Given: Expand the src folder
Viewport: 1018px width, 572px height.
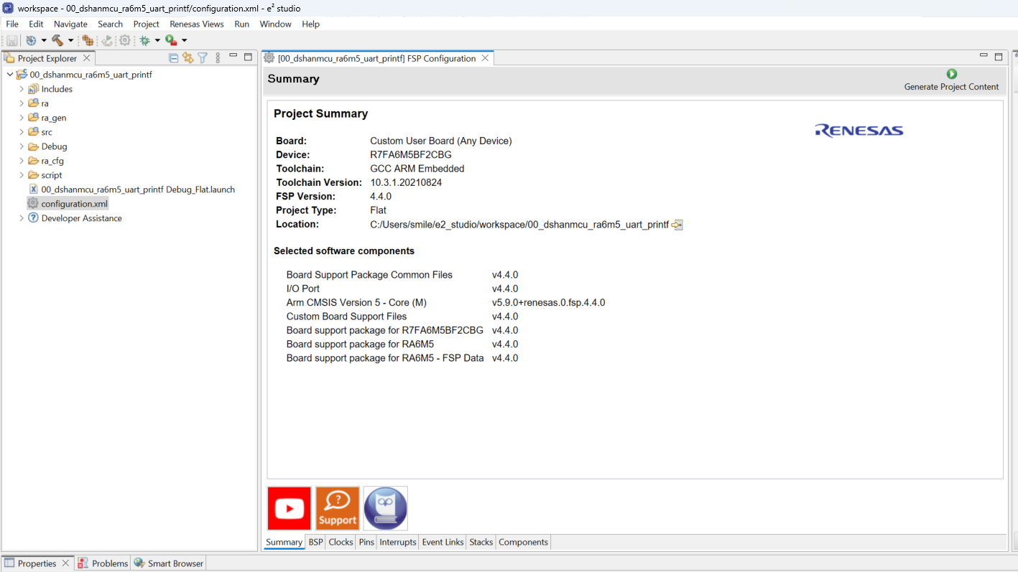Looking at the screenshot, I should pyautogui.click(x=22, y=132).
